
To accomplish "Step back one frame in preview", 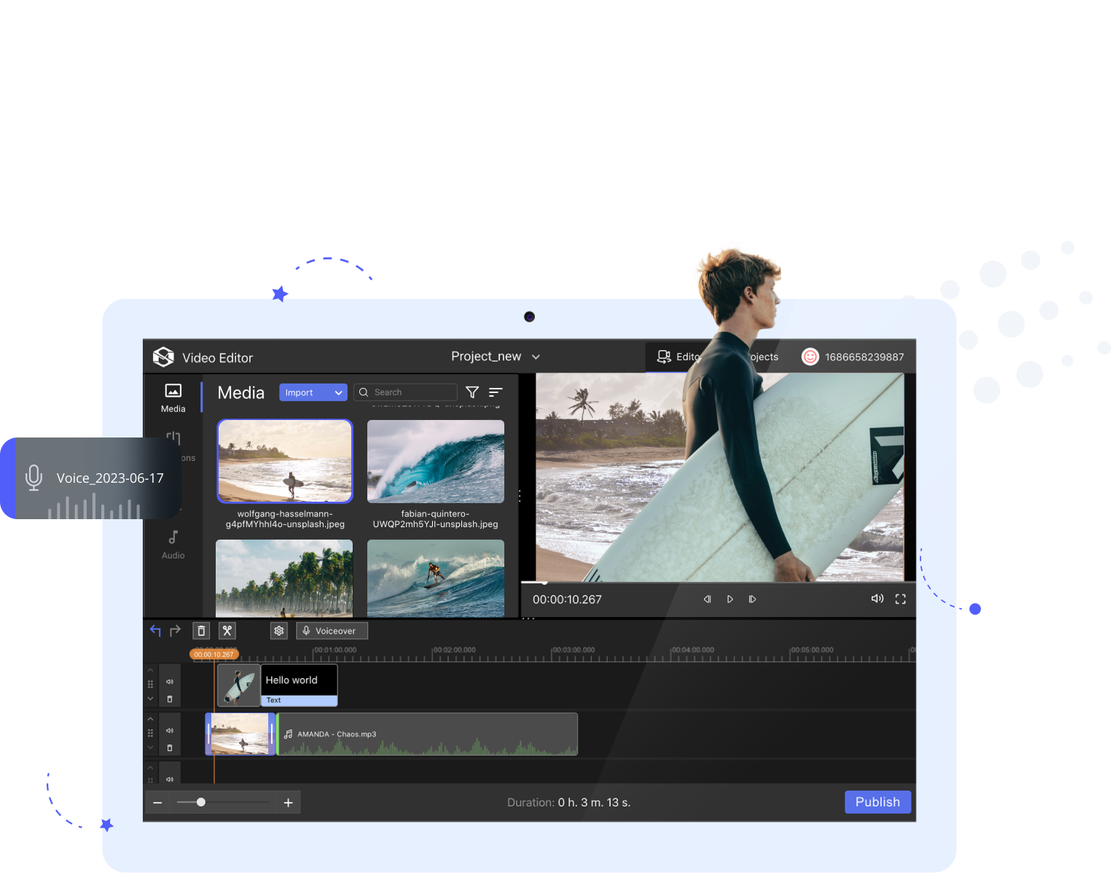I will [x=707, y=599].
